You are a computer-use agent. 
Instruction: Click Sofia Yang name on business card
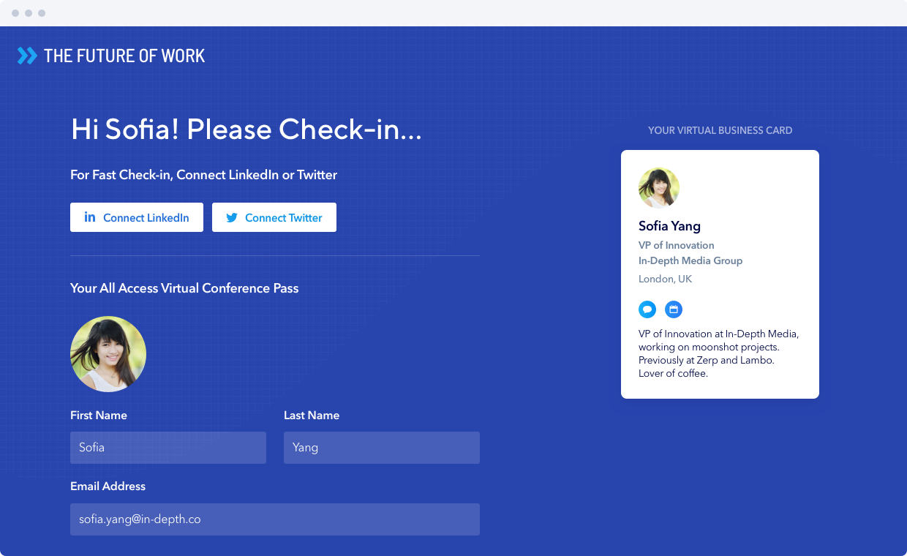[x=669, y=226]
